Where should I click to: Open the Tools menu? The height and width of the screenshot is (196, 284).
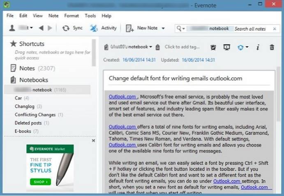[90, 16]
